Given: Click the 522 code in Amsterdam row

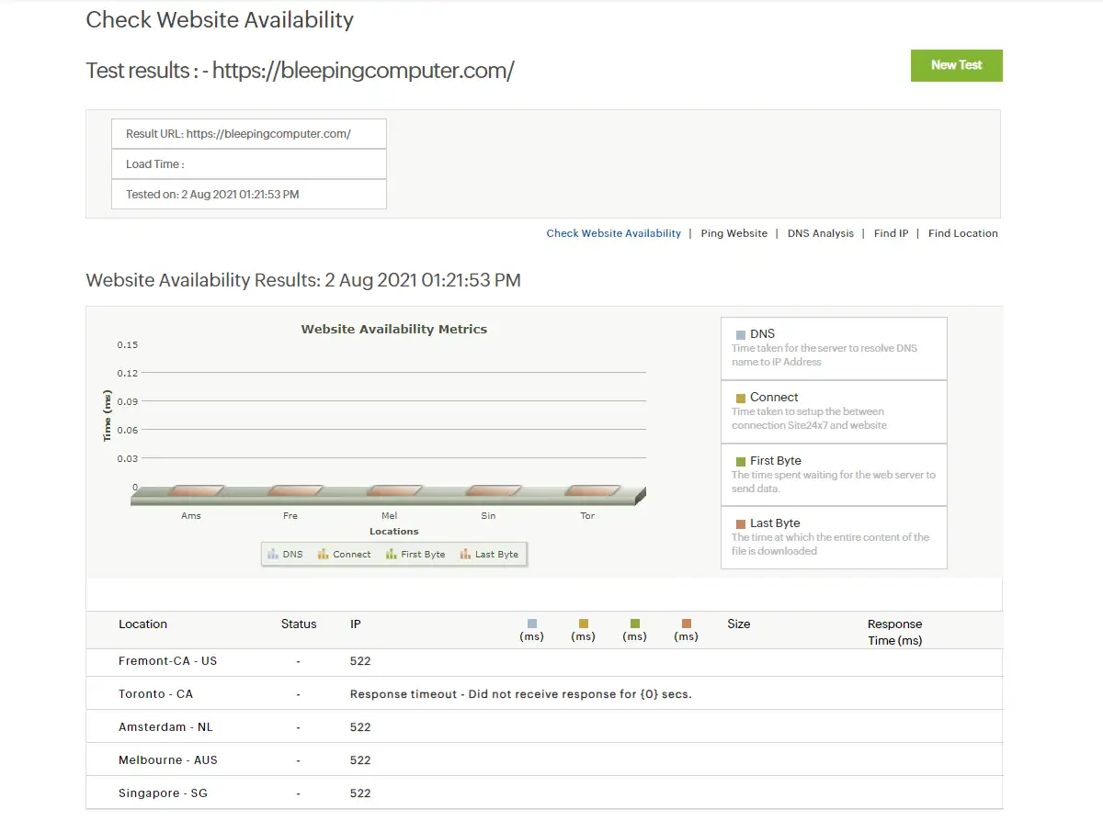Looking at the screenshot, I should click(360, 727).
